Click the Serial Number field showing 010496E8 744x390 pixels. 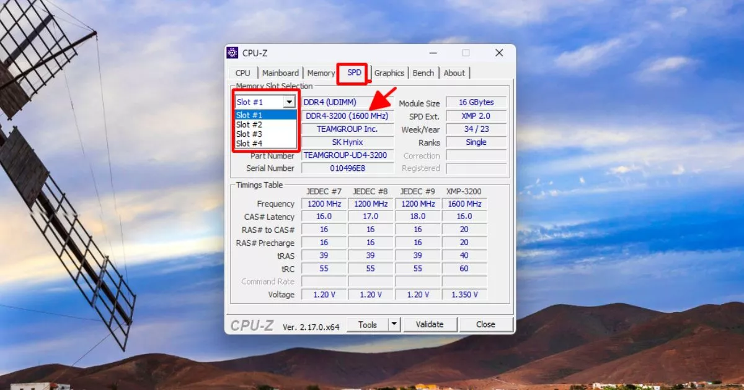[347, 168]
